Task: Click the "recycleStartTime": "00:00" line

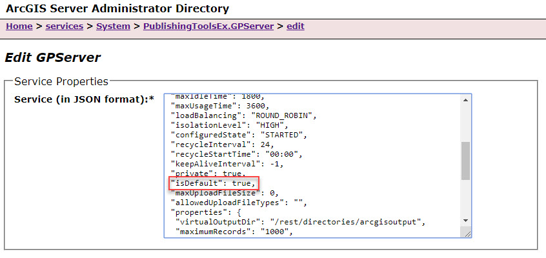Action: (236, 154)
